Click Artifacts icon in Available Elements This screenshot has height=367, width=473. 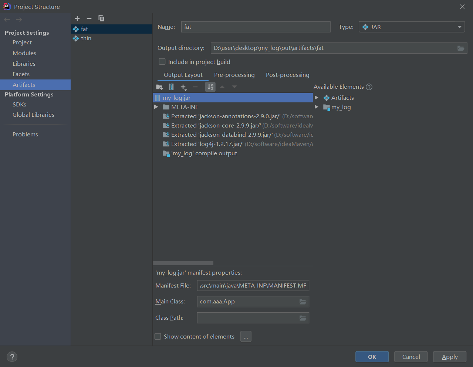pyautogui.click(x=327, y=98)
